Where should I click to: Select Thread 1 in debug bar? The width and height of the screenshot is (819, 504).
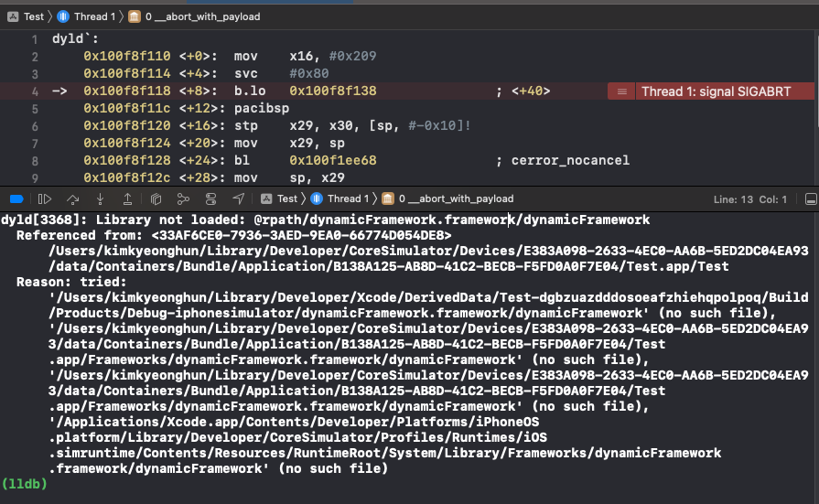coord(340,199)
